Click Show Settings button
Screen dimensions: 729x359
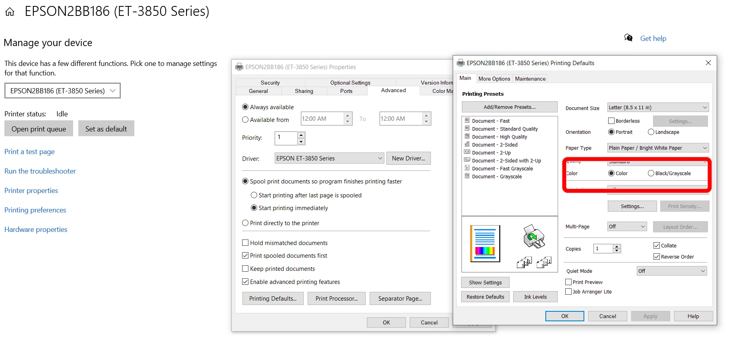(485, 282)
